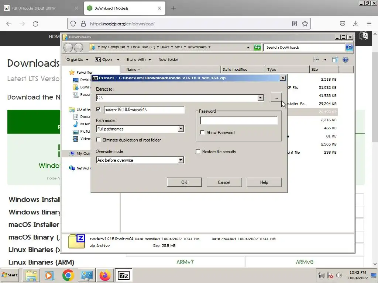378x283 pixels.
Task: Sort files by Type column
Action: tap(287, 70)
